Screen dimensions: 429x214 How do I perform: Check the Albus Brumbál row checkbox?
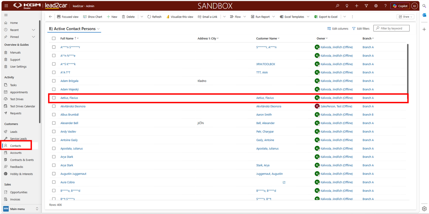click(54, 115)
